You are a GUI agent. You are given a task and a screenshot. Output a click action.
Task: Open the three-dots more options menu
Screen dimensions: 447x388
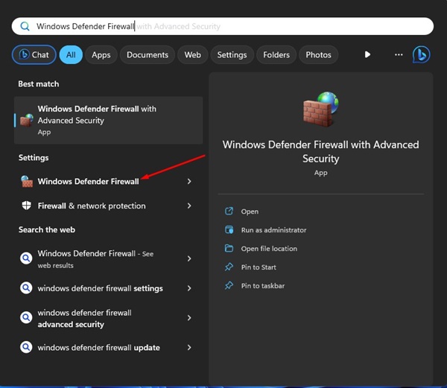(x=399, y=54)
